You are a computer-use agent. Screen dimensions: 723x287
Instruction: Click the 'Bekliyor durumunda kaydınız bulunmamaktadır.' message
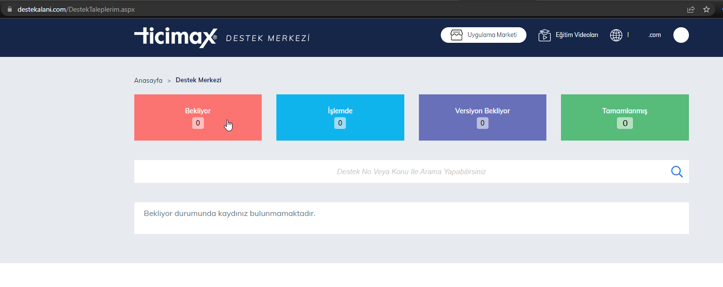click(x=230, y=214)
